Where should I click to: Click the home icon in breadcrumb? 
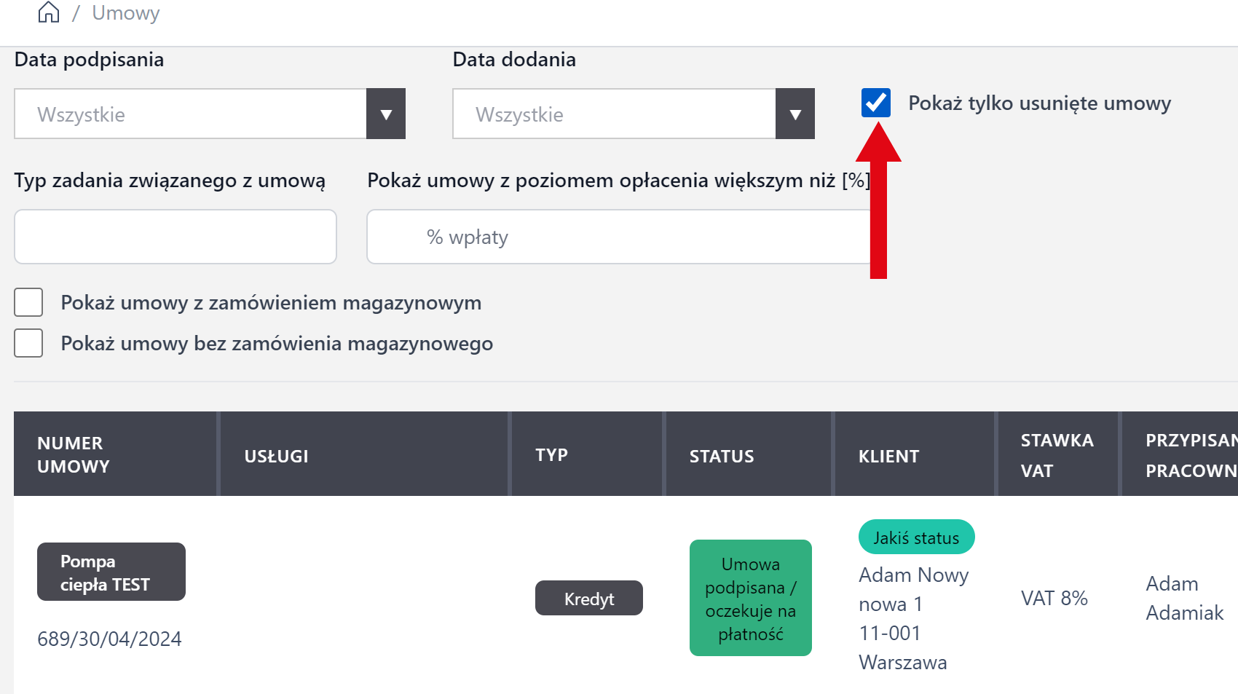[49, 12]
